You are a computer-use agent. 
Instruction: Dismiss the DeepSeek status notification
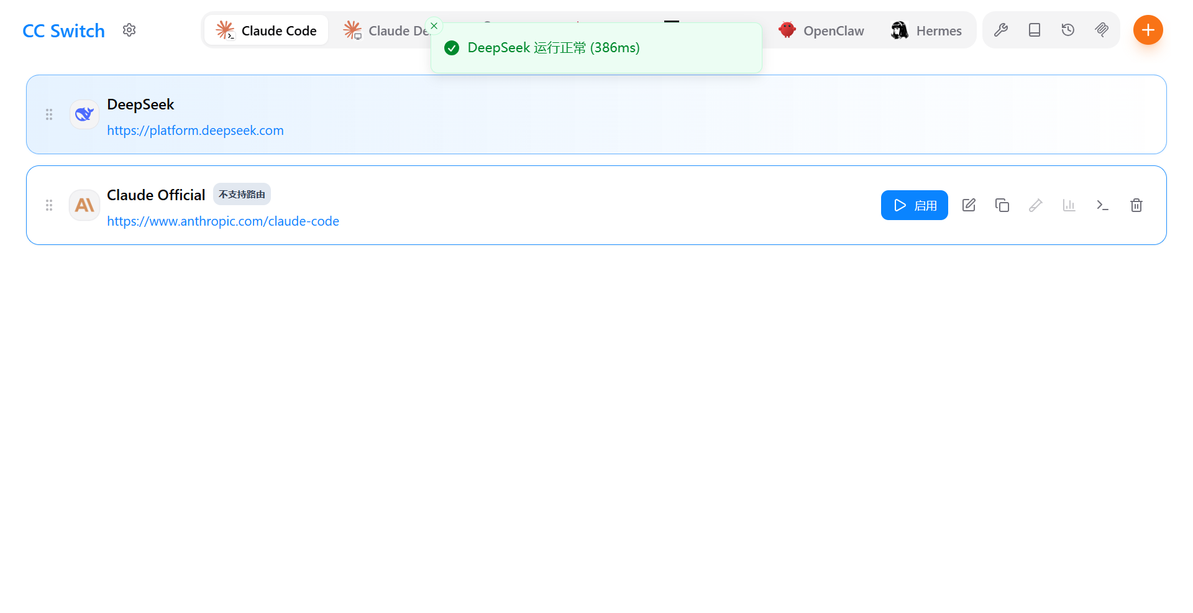coord(434,25)
